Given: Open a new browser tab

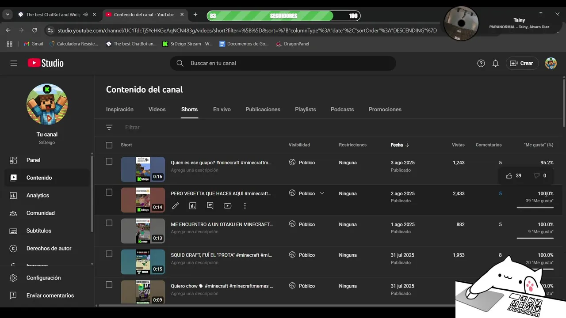Looking at the screenshot, I should point(195,15).
